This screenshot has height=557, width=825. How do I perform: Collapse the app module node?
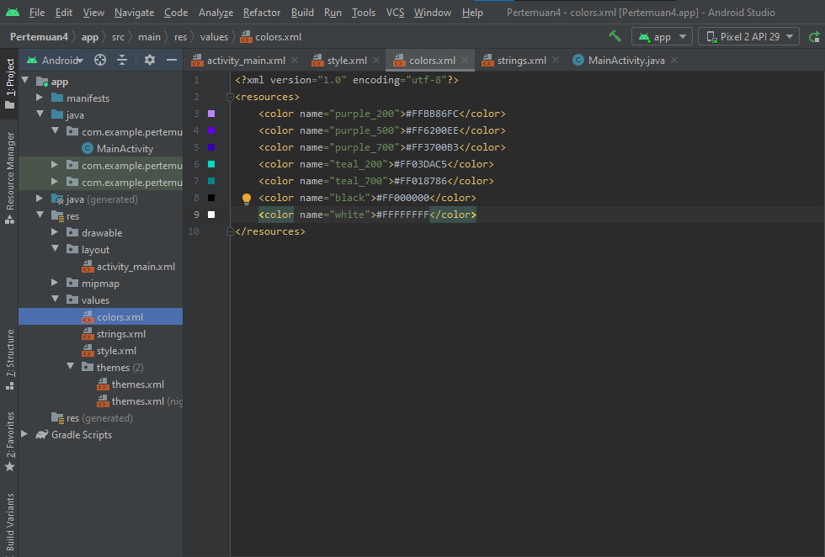click(24, 81)
